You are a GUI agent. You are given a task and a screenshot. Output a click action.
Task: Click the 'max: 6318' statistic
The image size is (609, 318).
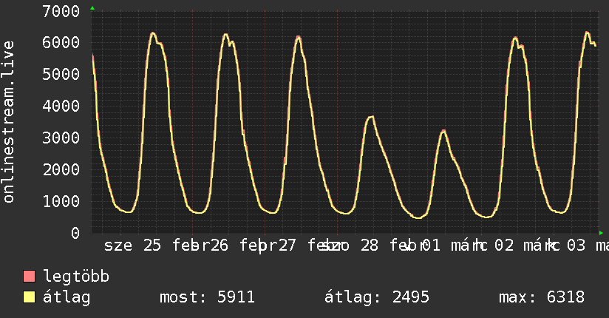pyautogui.click(x=542, y=297)
